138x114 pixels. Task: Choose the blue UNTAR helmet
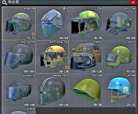[x=119, y=90]
